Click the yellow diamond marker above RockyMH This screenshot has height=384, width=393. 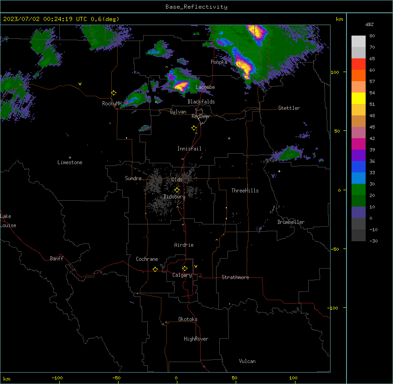pyautogui.click(x=114, y=93)
